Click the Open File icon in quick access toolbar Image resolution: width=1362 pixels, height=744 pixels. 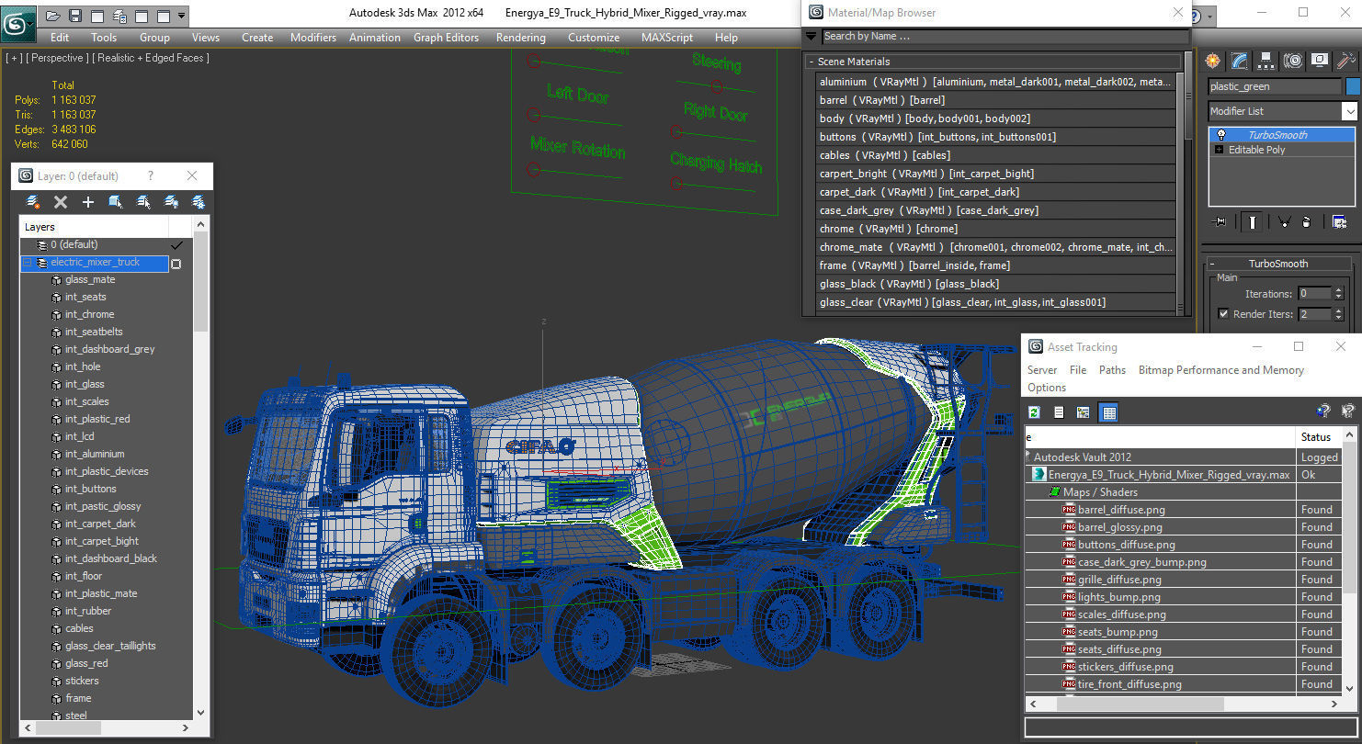(x=52, y=16)
